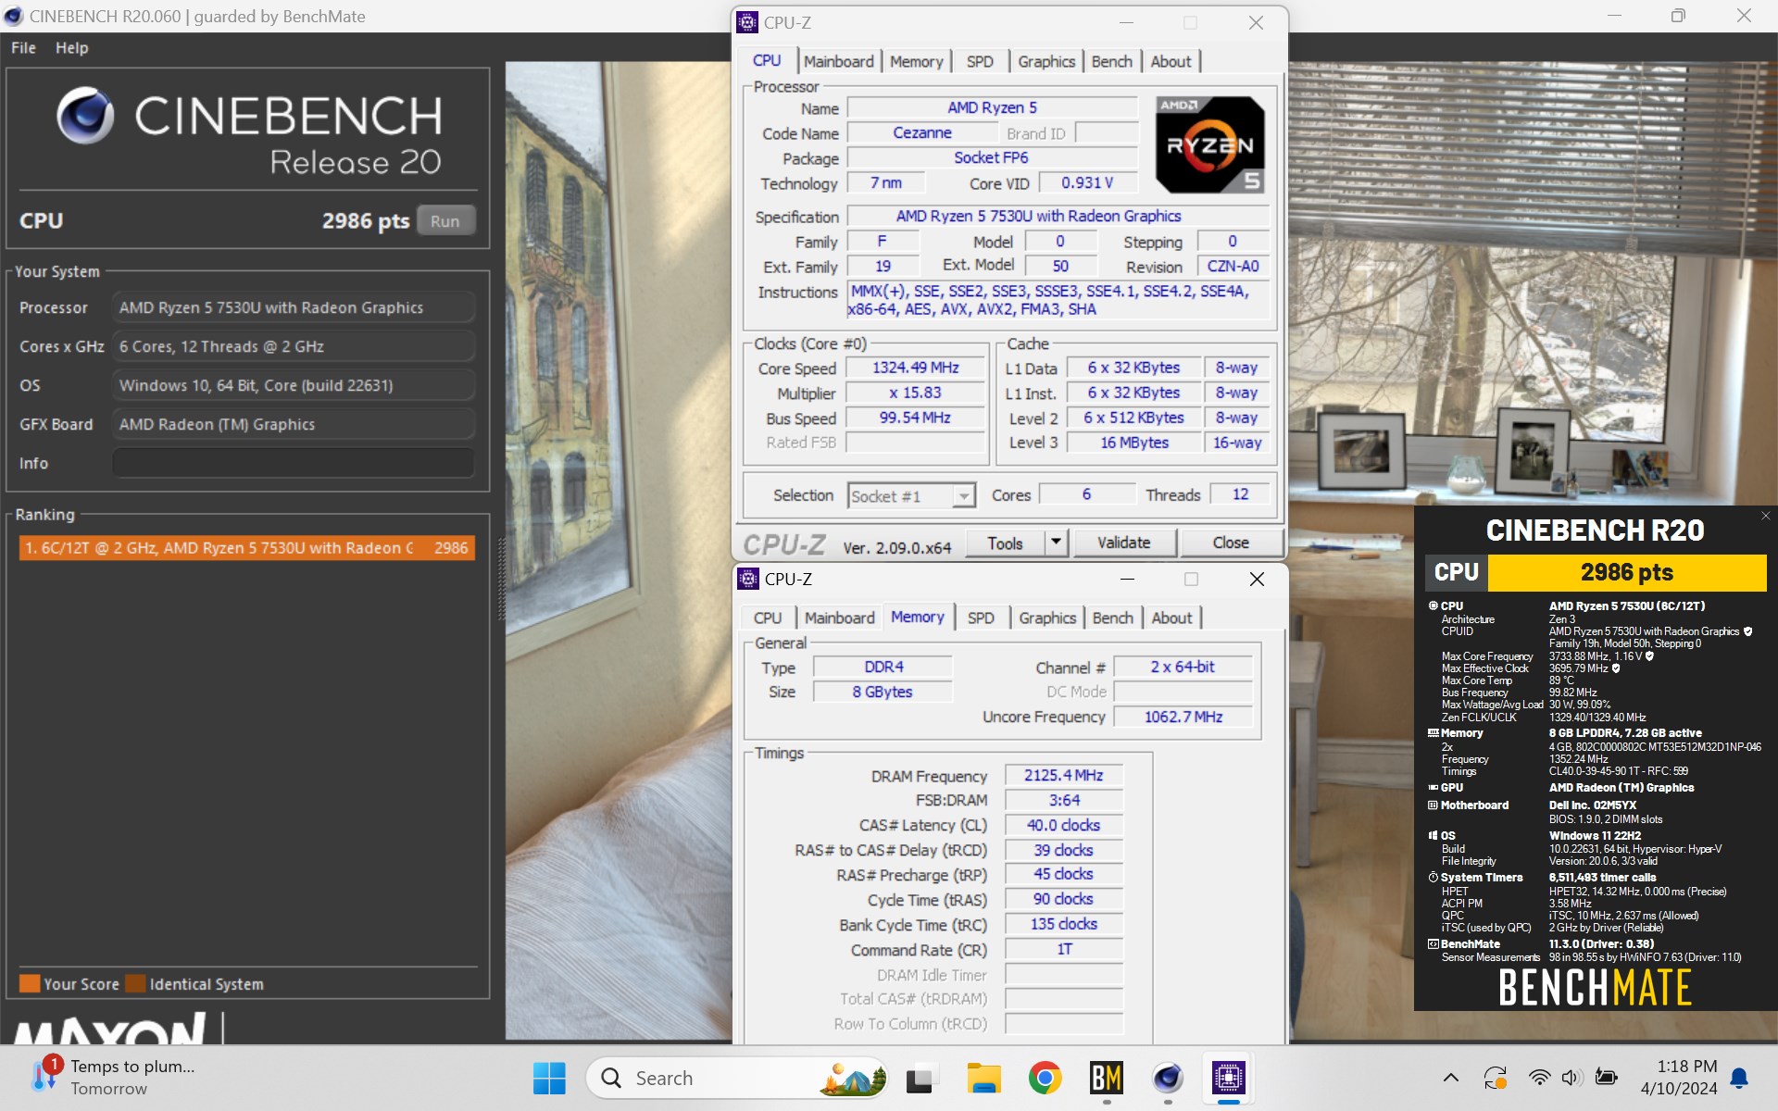This screenshot has width=1778, height=1111.
Task: Open the Tools dropdown arrow in CPU-Z
Action: [x=1056, y=543]
